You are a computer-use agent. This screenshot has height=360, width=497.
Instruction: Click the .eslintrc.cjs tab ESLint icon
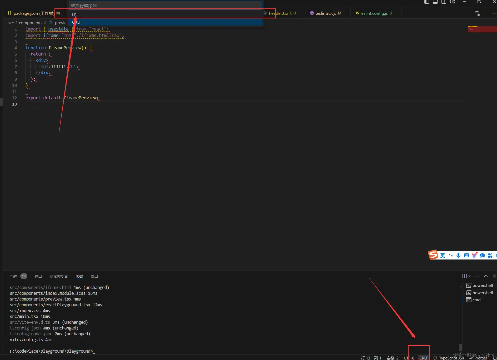pyautogui.click(x=312, y=13)
